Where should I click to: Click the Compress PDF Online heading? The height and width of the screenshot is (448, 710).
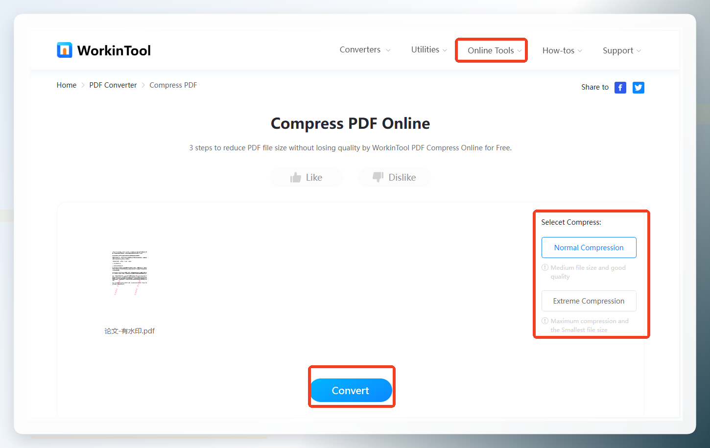tap(351, 123)
